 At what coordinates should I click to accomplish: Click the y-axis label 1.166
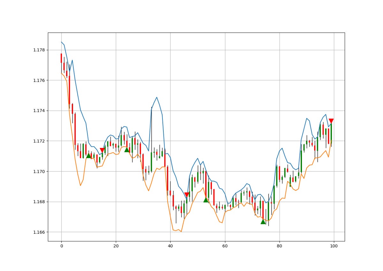(x=39, y=232)
